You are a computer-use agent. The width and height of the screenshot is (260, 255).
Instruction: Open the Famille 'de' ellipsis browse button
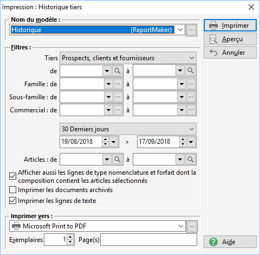(118, 84)
